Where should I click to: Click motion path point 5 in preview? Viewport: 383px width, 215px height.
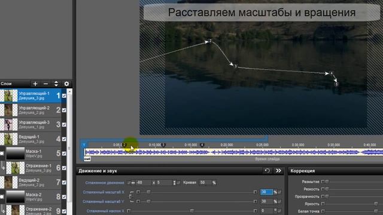[336, 84]
